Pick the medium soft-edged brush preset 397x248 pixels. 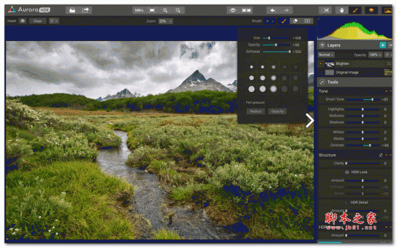273,78
